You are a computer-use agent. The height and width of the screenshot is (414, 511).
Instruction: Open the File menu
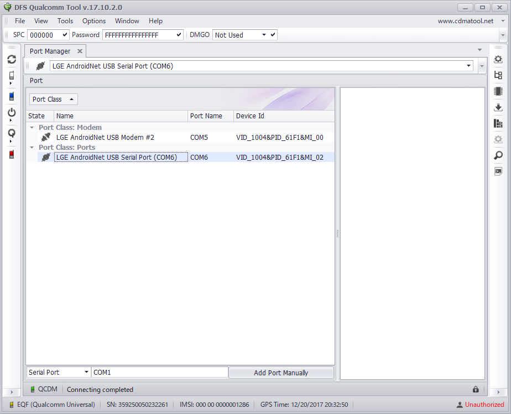click(20, 21)
